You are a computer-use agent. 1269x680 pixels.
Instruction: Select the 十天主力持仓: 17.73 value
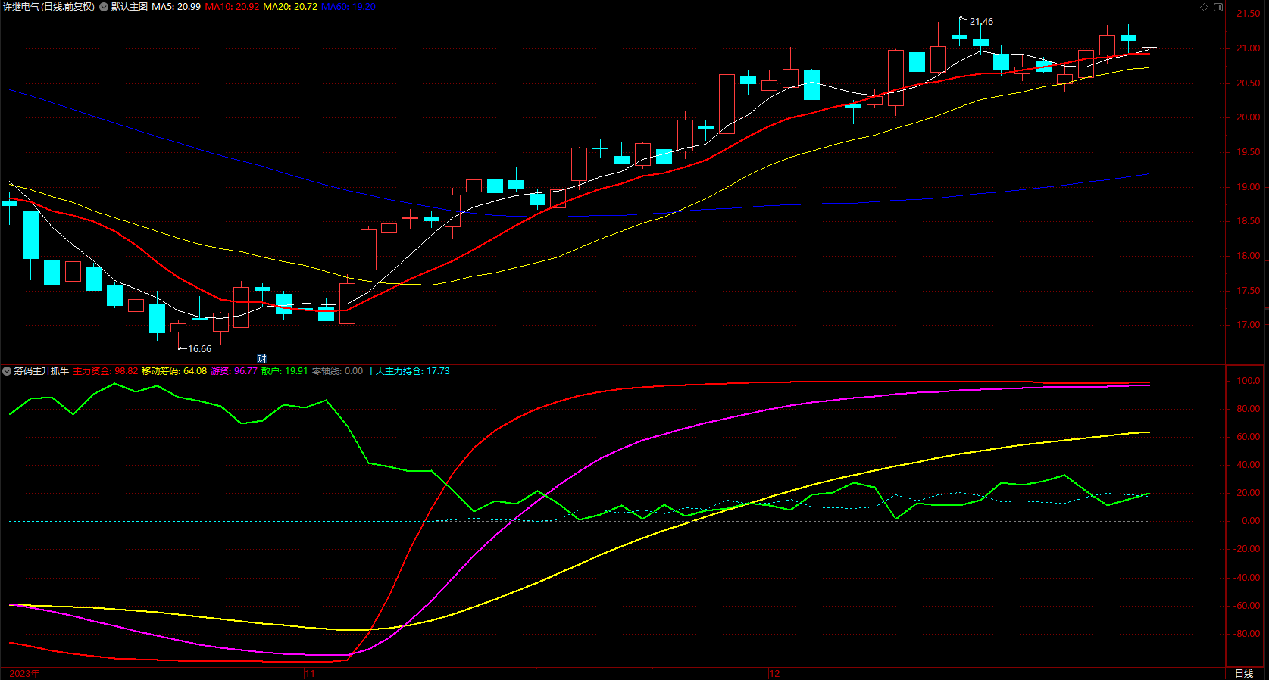(408, 371)
